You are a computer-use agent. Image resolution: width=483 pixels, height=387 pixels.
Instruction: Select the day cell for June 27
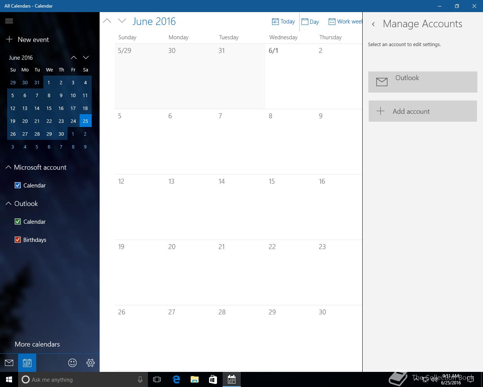tap(190, 338)
